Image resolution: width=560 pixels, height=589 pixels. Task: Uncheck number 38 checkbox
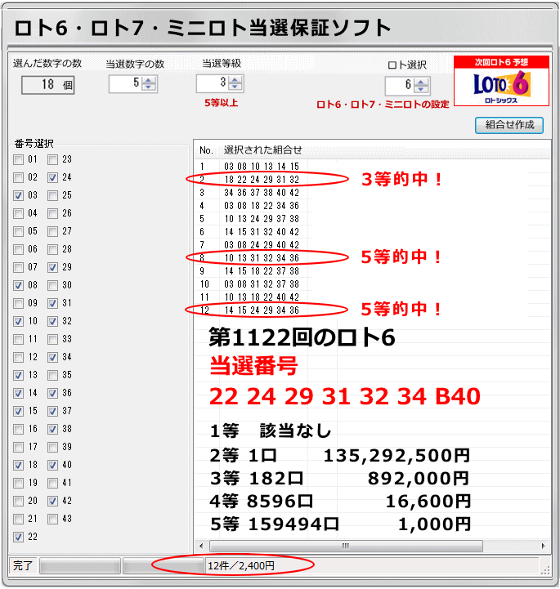coord(52,430)
